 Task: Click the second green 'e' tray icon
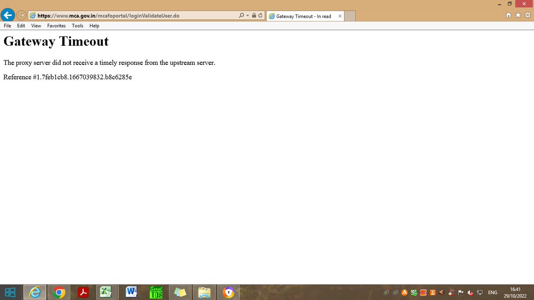click(396, 292)
